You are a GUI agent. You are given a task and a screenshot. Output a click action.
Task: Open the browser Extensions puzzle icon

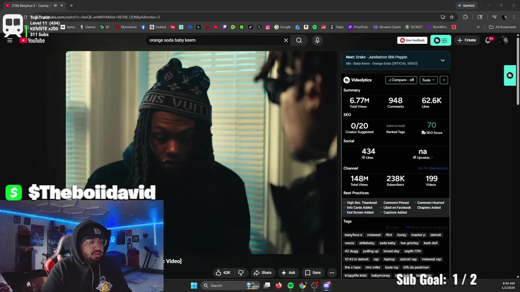(x=466, y=17)
